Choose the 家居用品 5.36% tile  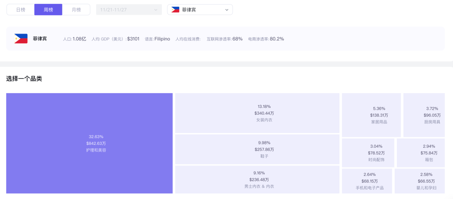pos(372,115)
